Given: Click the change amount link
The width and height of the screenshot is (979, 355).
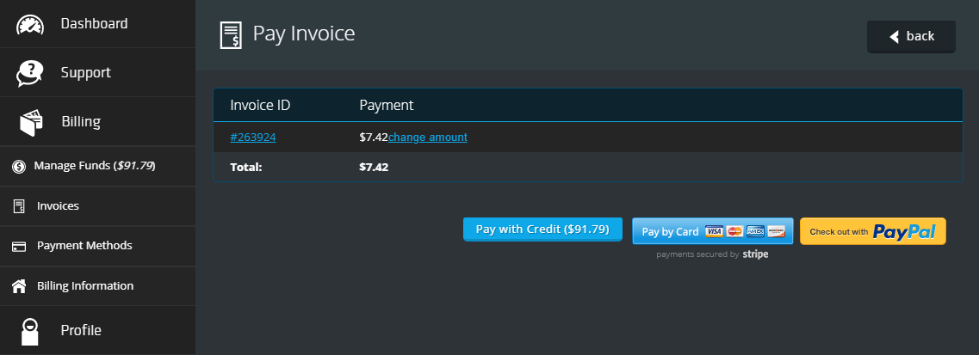Looking at the screenshot, I should (428, 138).
